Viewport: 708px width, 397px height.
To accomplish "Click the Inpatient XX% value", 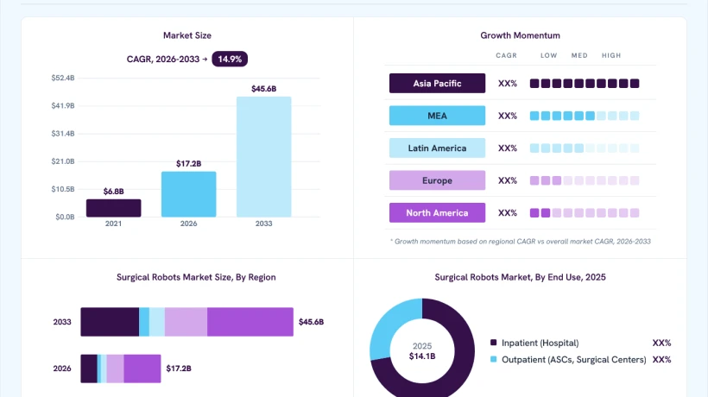I will (x=661, y=343).
